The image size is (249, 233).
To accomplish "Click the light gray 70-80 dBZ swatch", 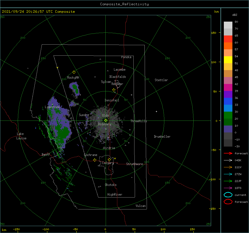I will 228,25.
